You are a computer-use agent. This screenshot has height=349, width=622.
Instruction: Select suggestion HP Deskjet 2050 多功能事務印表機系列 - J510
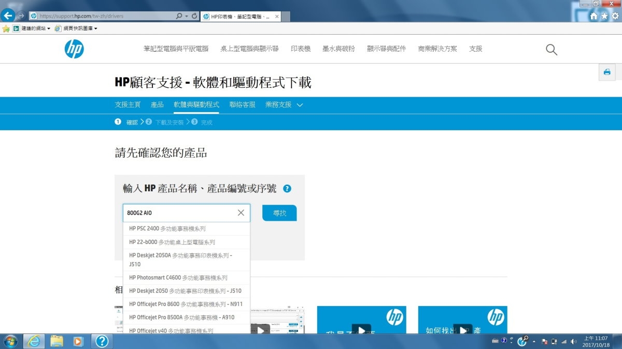point(187,291)
